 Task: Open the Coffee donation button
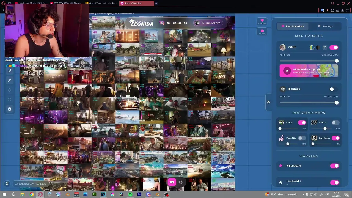[262, 32]
